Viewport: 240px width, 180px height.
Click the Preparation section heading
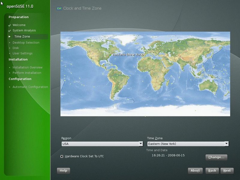(19, 17)
